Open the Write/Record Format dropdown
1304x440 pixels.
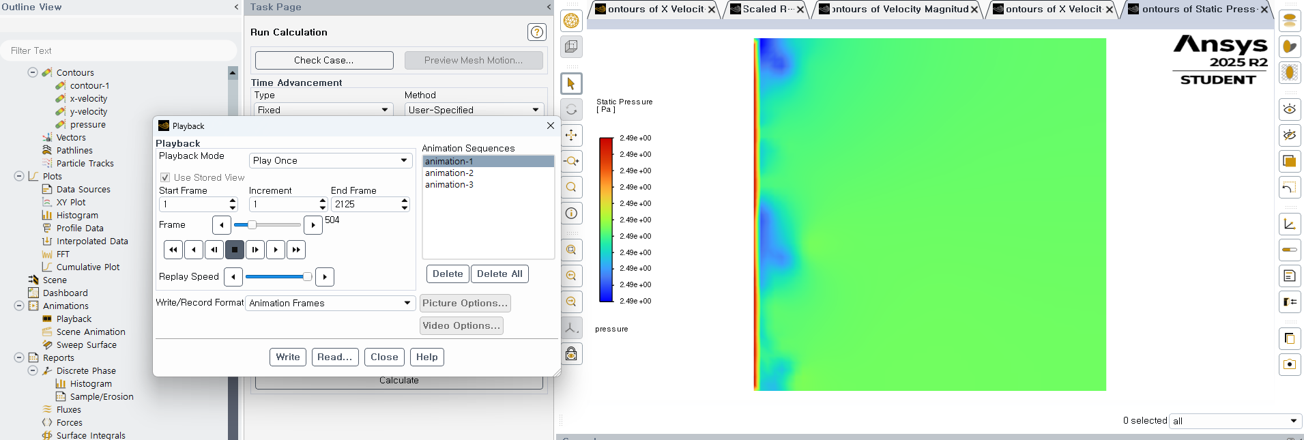[x=330, y=303]
